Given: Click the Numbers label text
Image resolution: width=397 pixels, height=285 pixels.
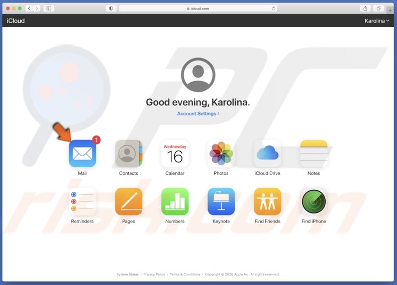Looking at the screenshot, I should [x=175, y=221].
